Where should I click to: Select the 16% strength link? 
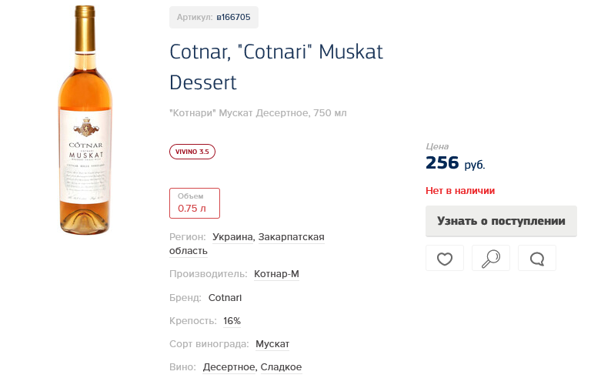click(x=232, y=320)
